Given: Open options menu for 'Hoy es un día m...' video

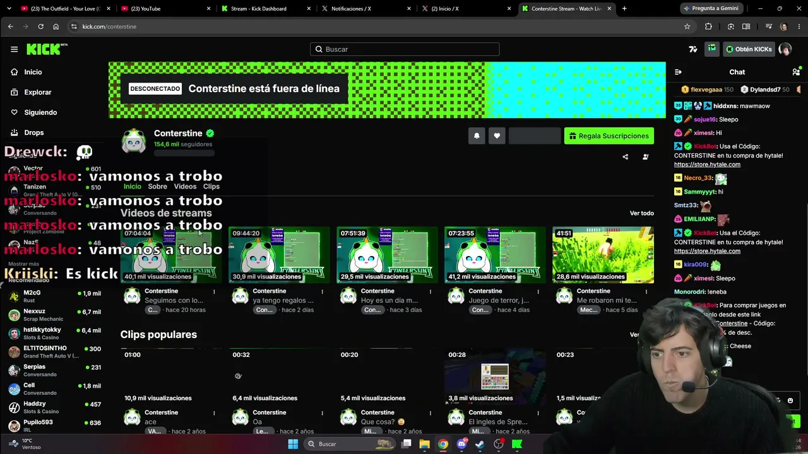Looking at the screenshot, I should point(430,291).
